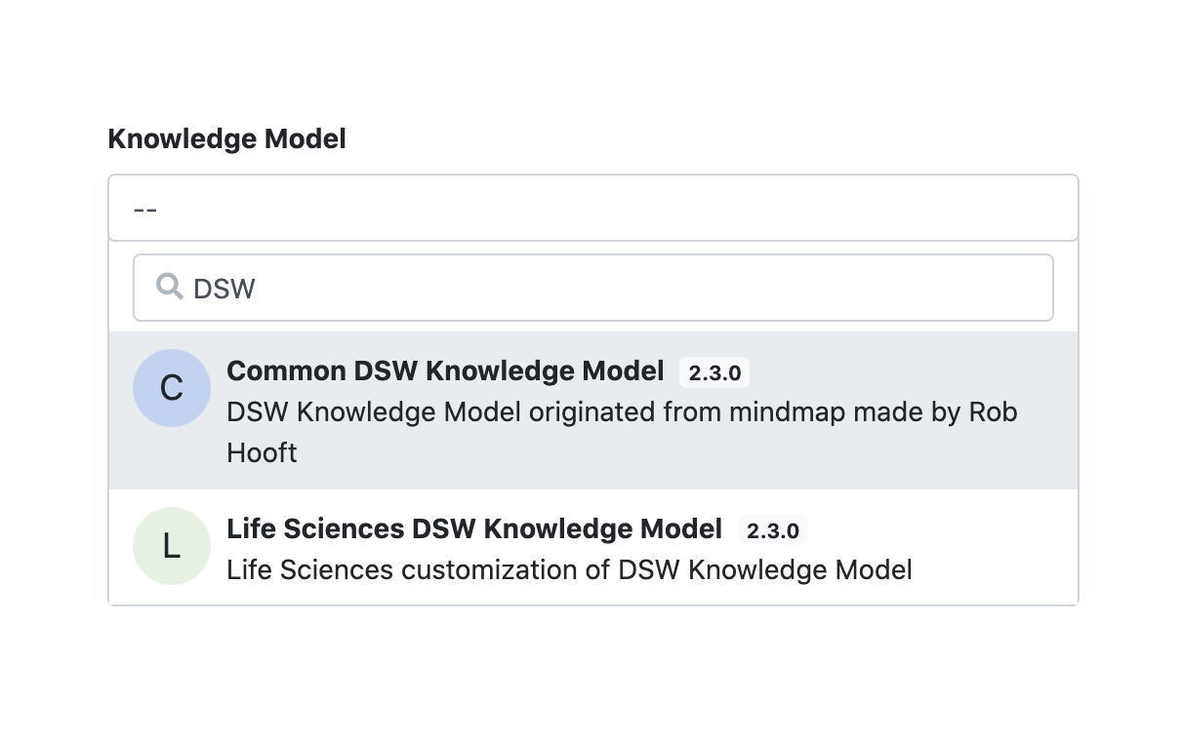Click the green Life Sciences model initial badge
The height and width of the screenshot is (741, 1183).
pos(172,546)
